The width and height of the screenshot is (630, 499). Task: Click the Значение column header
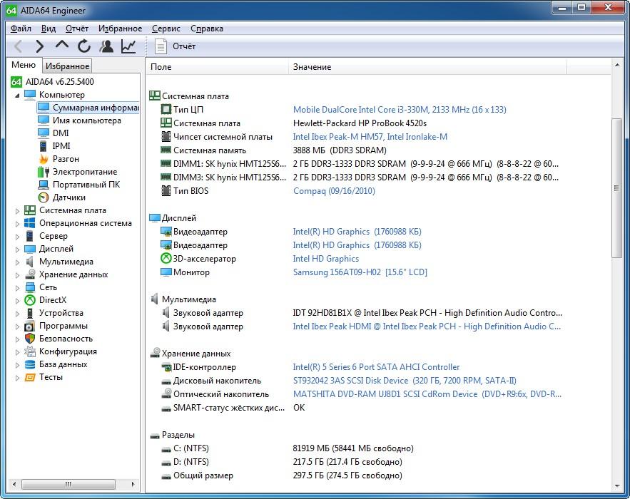coord(427,67)
